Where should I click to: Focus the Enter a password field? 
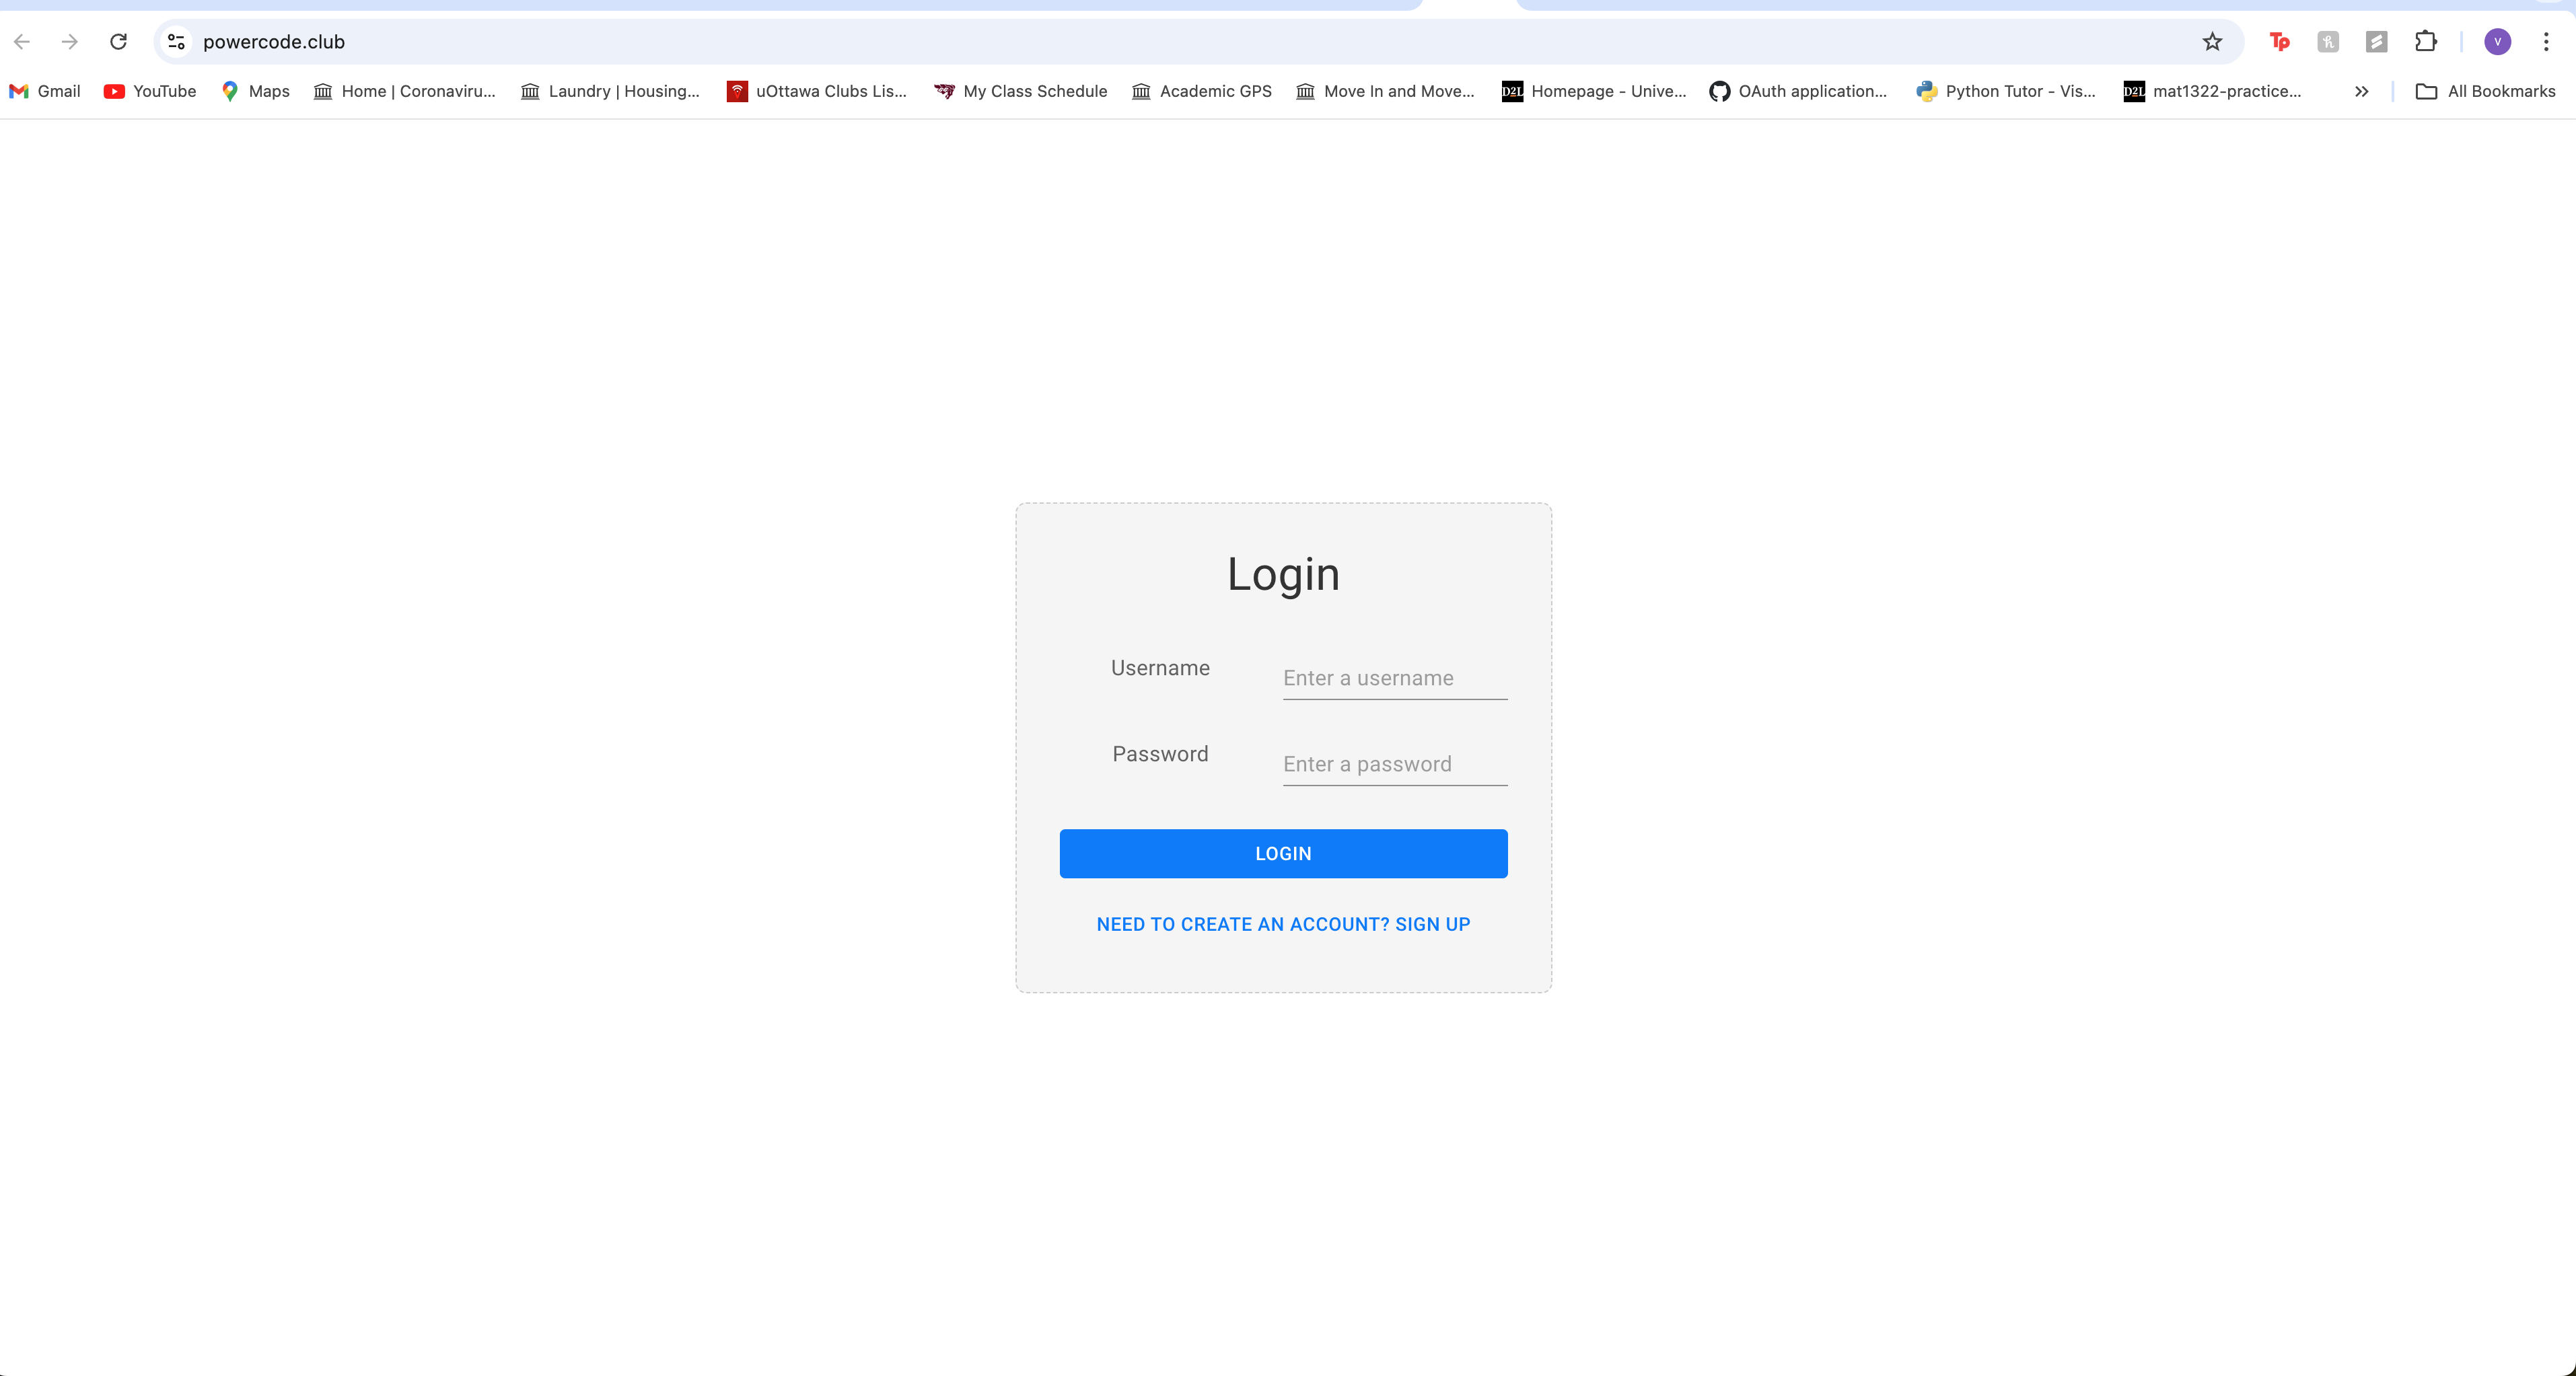tap(1395, 763)
